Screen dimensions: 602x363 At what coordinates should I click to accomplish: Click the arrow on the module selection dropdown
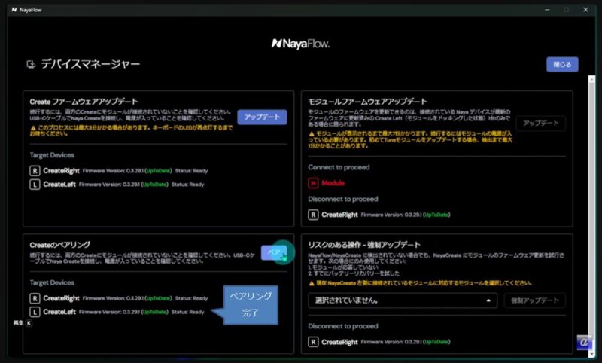point(488,300)
